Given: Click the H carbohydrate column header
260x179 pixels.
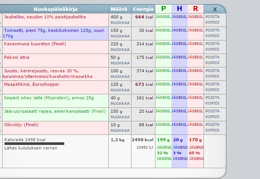Looking at the screenshot, I should coord(179,9).
